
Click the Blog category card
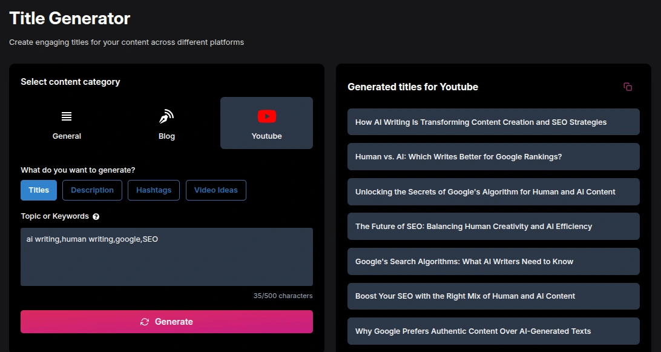(166, 123)
